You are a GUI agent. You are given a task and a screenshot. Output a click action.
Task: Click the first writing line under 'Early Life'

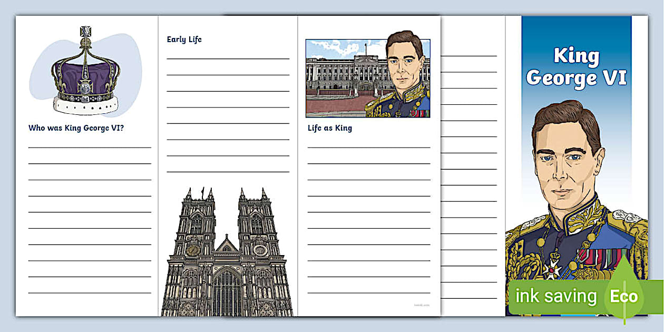pyautogui.click(x=228, y=59)
